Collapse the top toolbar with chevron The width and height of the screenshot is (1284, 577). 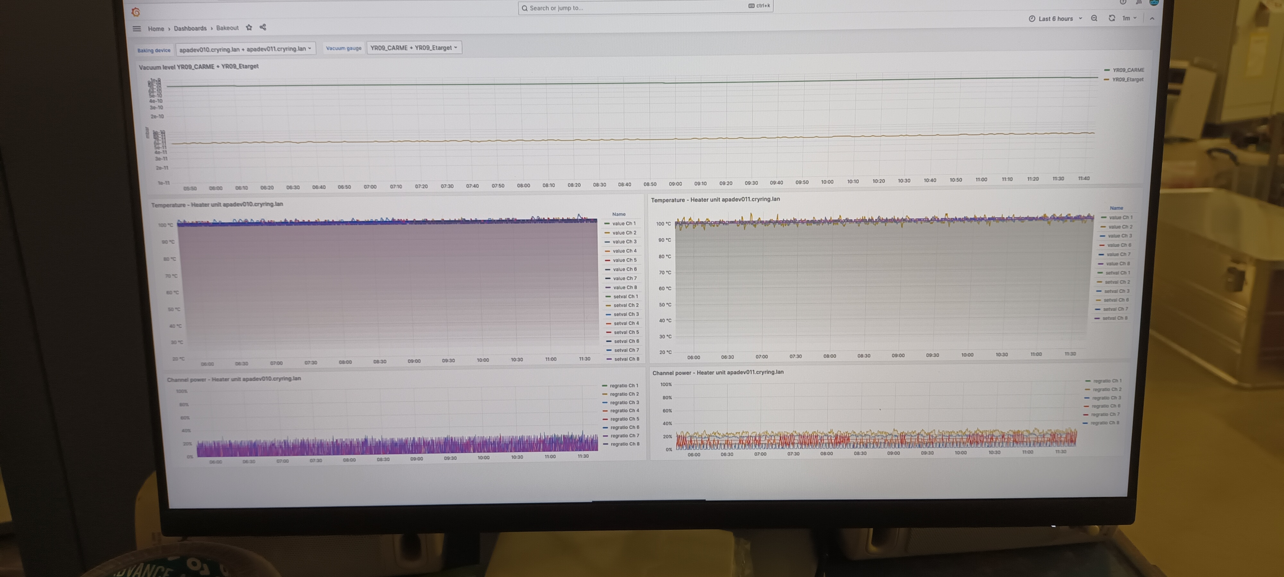pyautogui.click(x=1152, y=18)
